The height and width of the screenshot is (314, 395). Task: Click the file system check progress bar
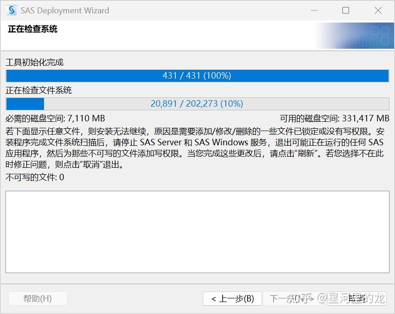coord(197,103)
